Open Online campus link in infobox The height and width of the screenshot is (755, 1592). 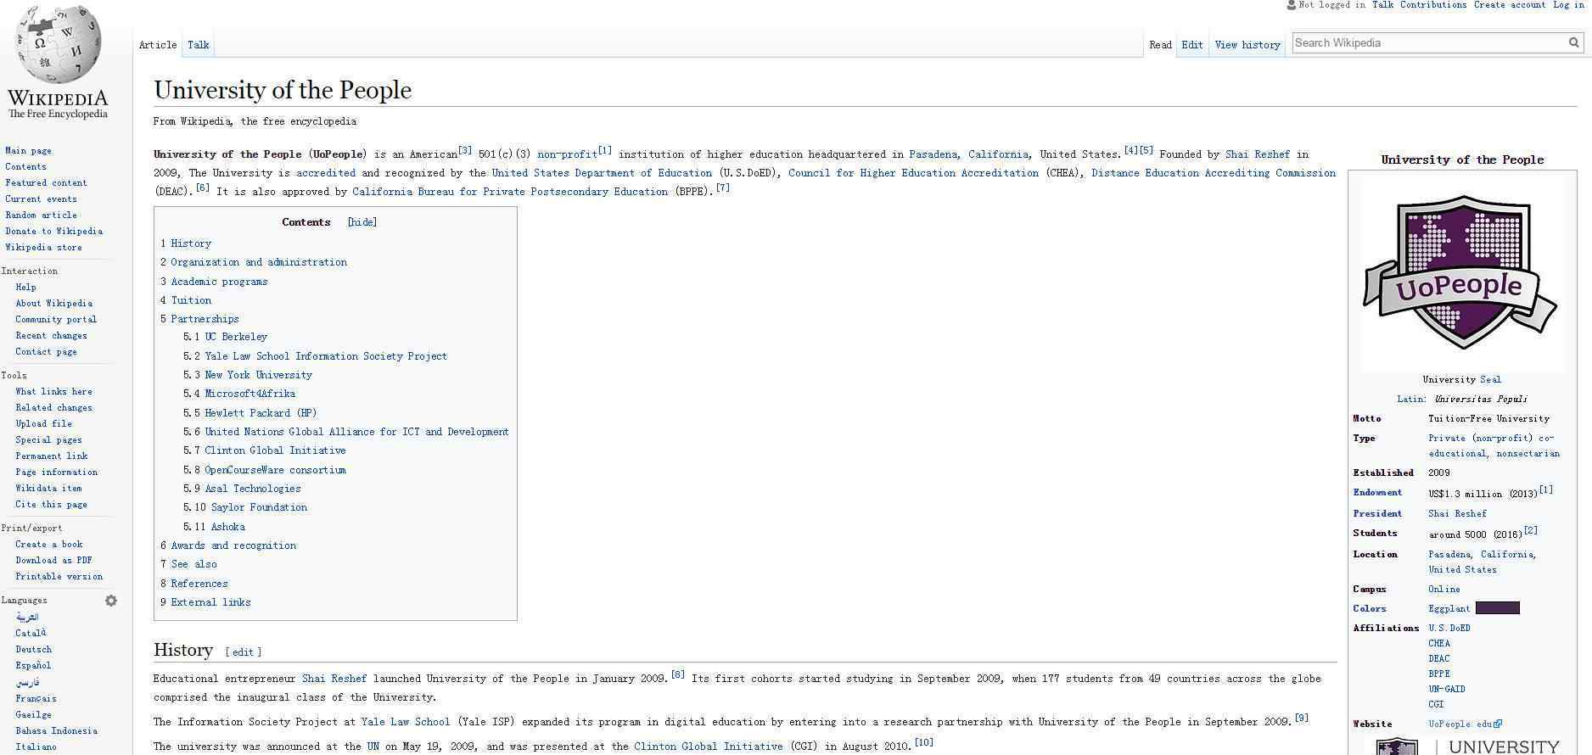pyautogui.click(x=1444, y=590)
